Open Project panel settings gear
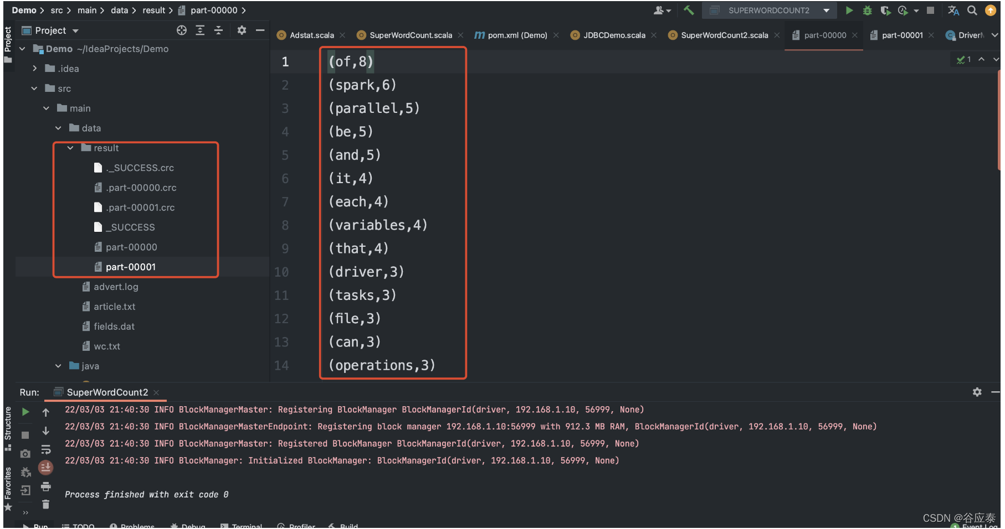Image resolution: width=1005 pixels, height=529 pixels. (x=242, y=30)
